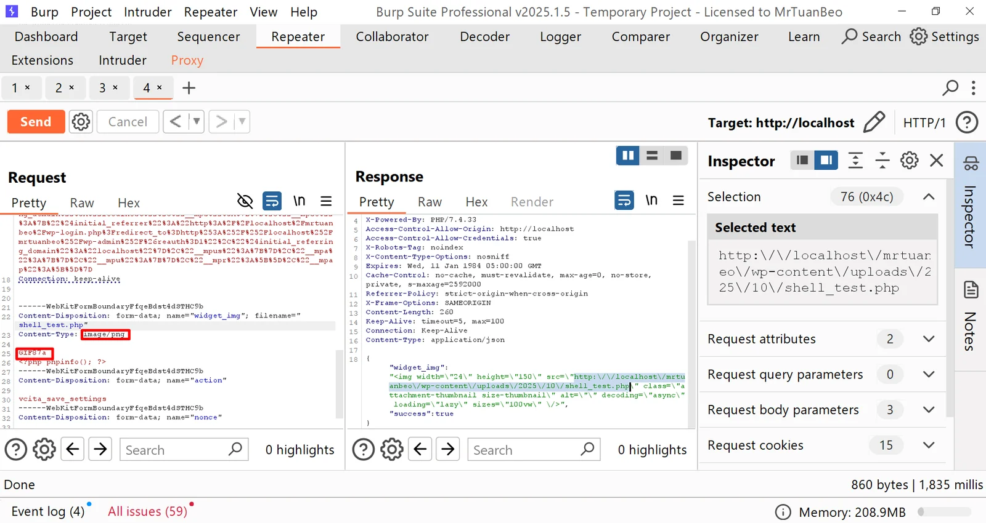Open Response search help icon
The height and width of the screenshot is (523, 986).
click(x=364, y=450)
